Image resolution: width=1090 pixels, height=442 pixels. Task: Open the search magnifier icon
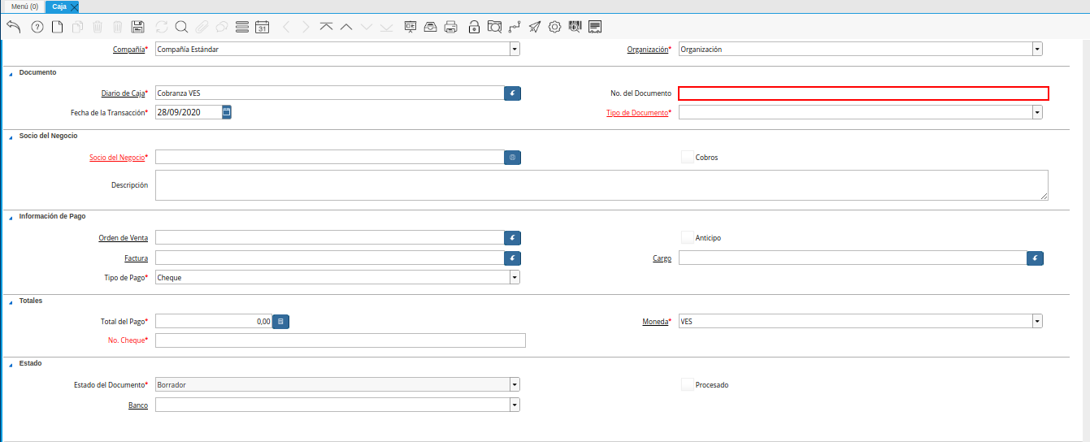coord(181,27)
